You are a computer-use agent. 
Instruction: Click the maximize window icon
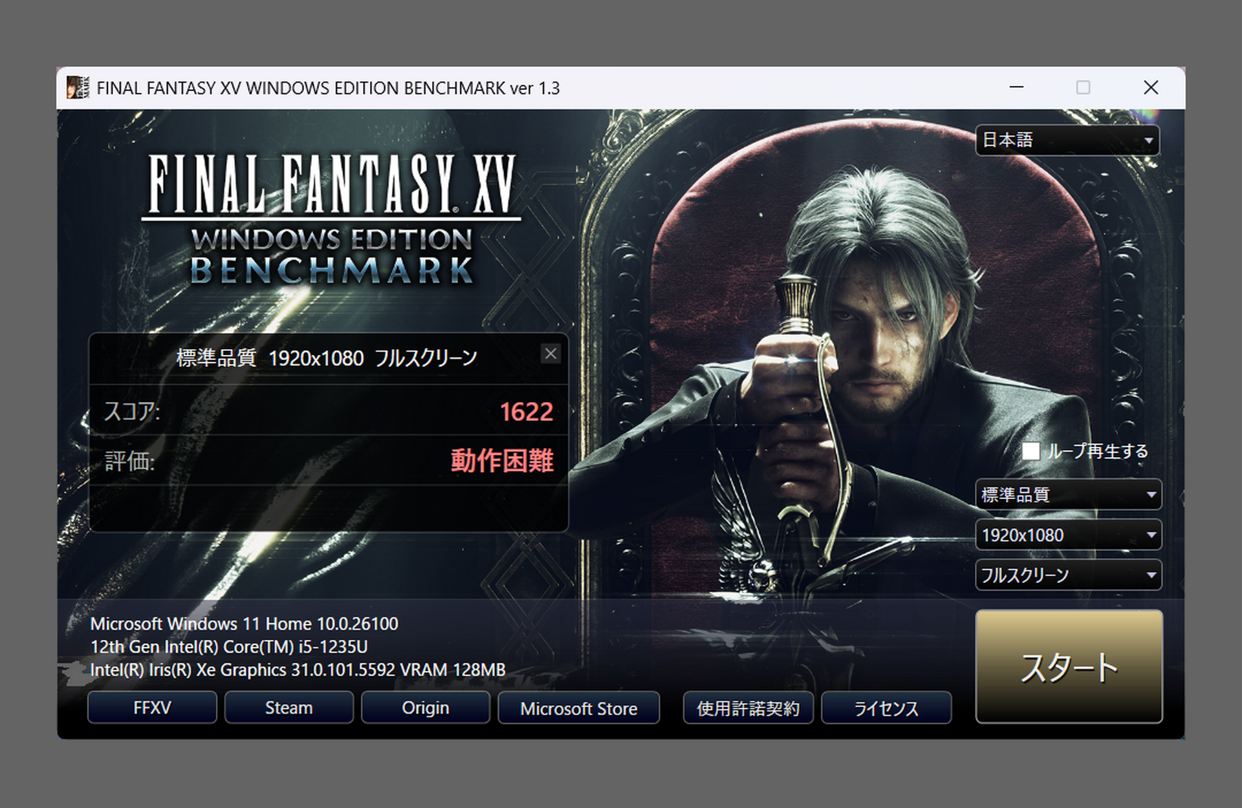tap(1083, 87)
